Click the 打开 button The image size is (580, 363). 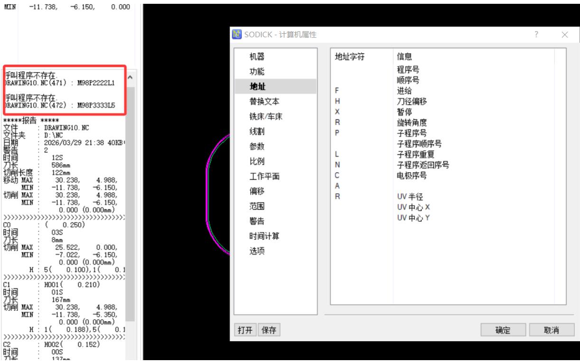click(x=245, y=330)
